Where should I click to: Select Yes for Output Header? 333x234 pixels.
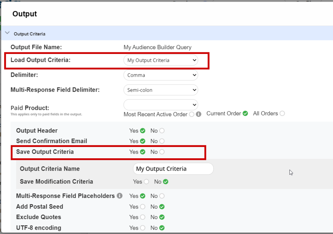tap(142, 131)
